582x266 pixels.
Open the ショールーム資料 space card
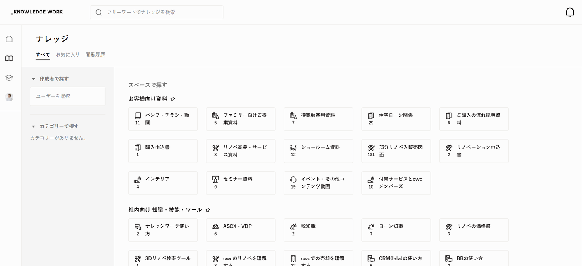point(318,151)
